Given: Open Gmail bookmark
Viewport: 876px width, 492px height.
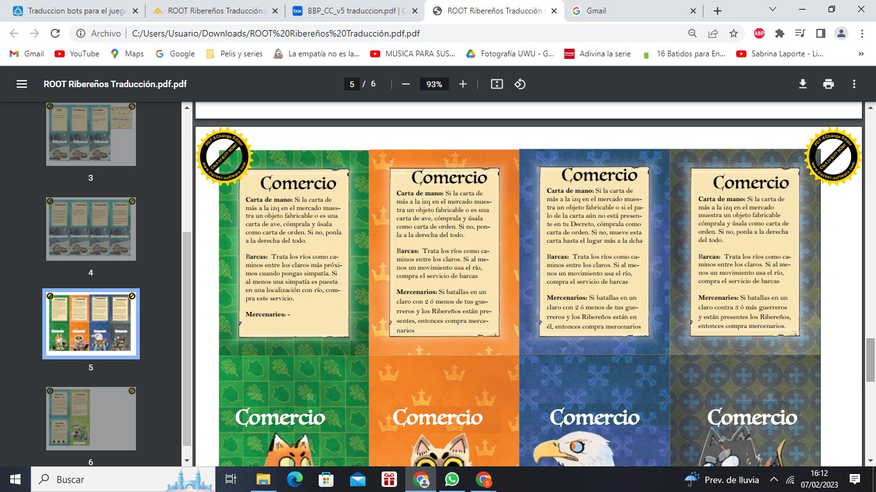Looking at the screenshot, I should (x=26, y=54).
